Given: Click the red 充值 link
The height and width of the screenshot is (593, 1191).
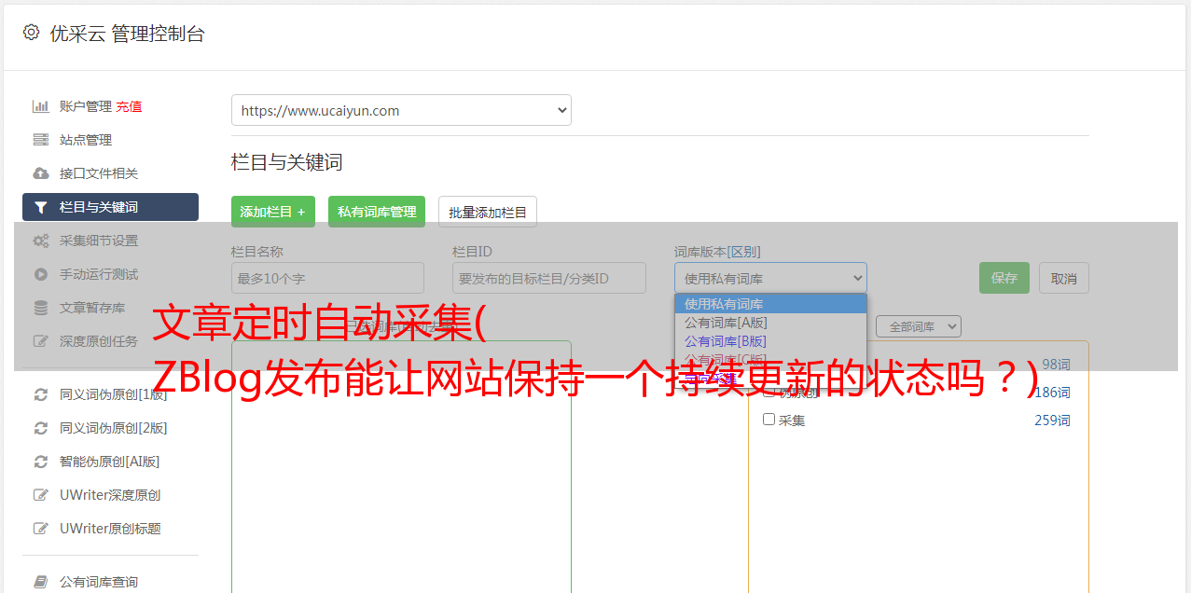Looking at the screenshot, I should tap(129, 106).
